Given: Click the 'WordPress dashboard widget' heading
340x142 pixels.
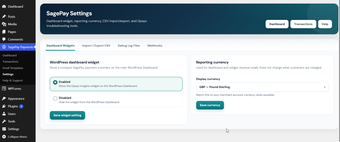Looking at the screenshot, I should click(75, 62).
